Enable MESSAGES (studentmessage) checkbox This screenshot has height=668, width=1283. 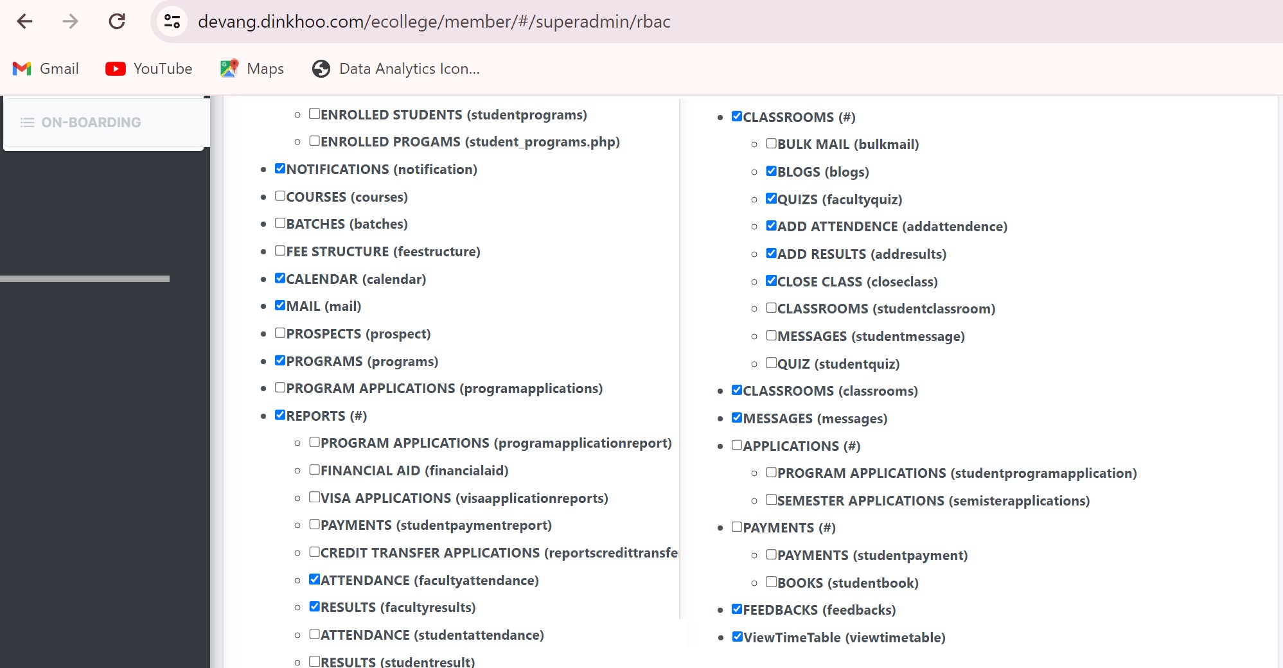click(x=772, y=335)
